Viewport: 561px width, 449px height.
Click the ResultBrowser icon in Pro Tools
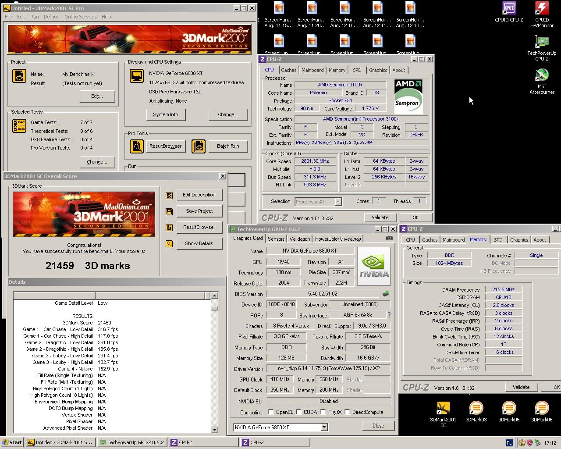pos(137,146)
